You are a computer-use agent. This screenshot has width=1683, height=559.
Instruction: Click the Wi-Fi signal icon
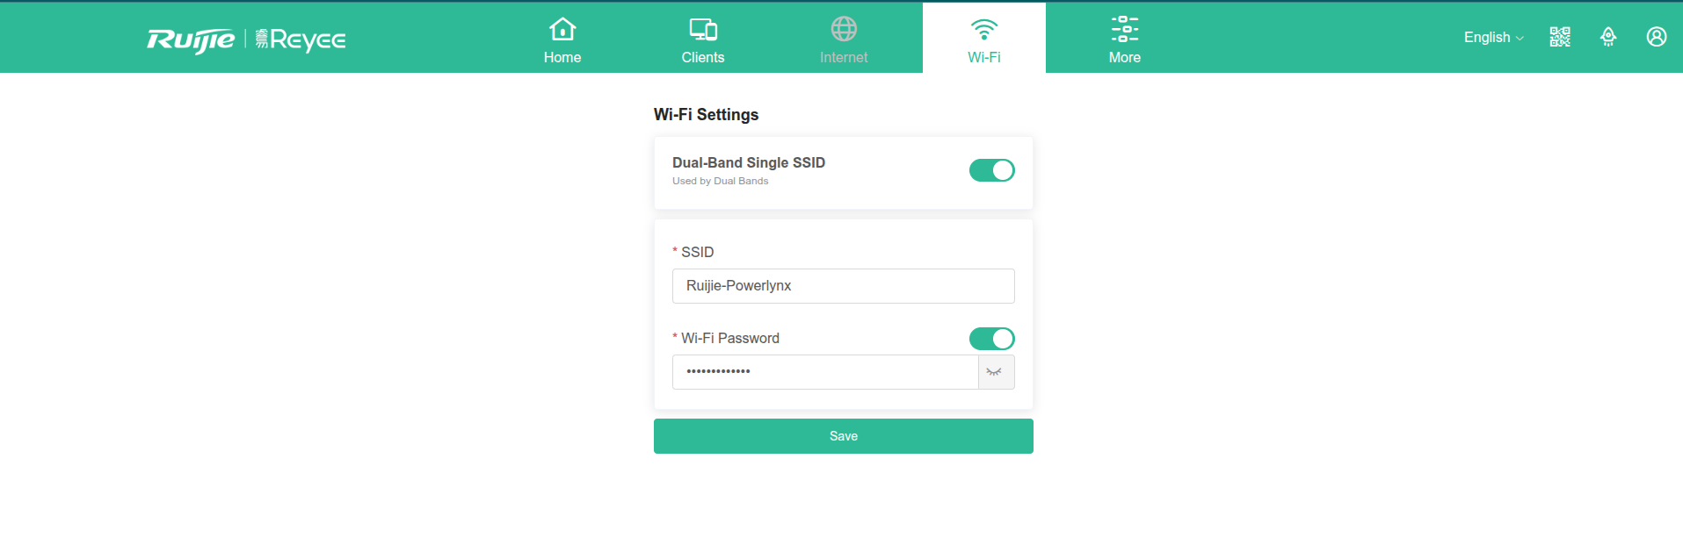[984, 29]
